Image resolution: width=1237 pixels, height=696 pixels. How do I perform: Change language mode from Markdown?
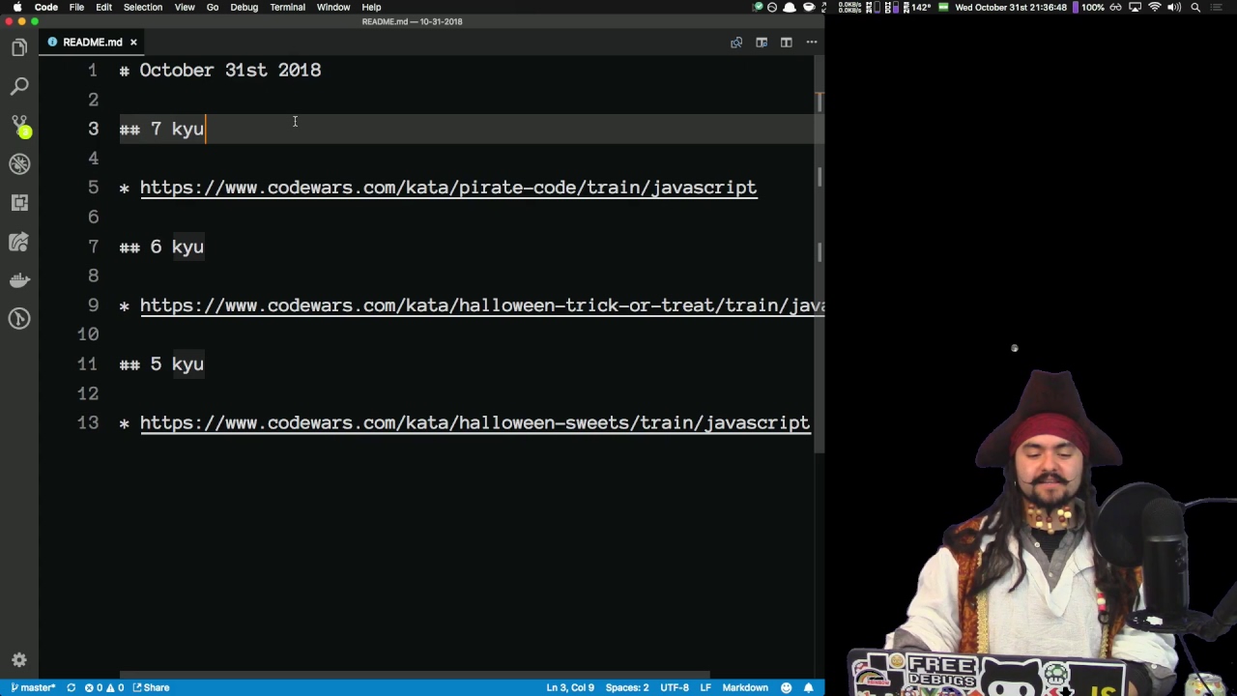(x=745, y=687)
